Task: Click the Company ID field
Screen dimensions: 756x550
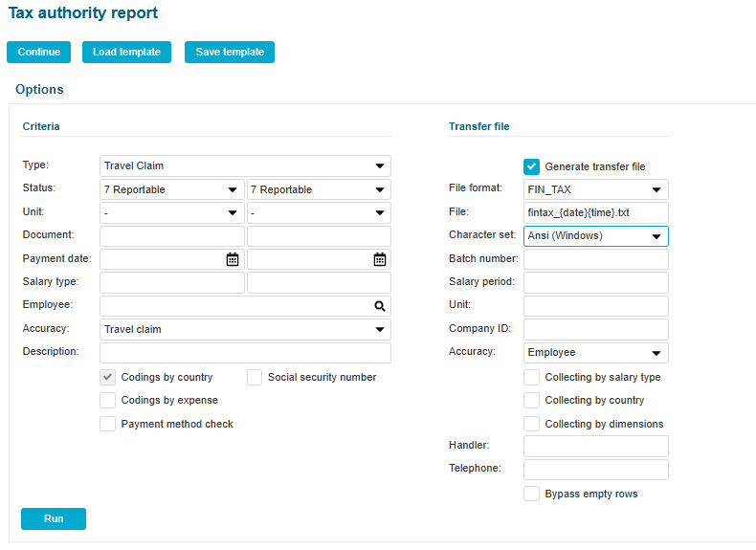Action: [596, 329]
